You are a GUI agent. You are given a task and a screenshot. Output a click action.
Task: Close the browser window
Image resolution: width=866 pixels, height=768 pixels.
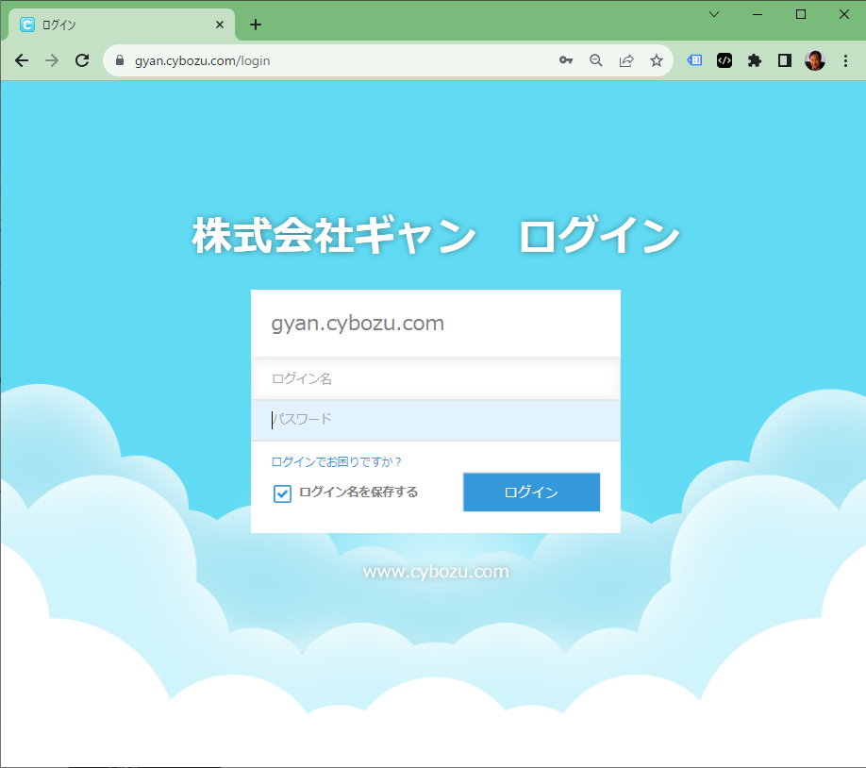844,14
